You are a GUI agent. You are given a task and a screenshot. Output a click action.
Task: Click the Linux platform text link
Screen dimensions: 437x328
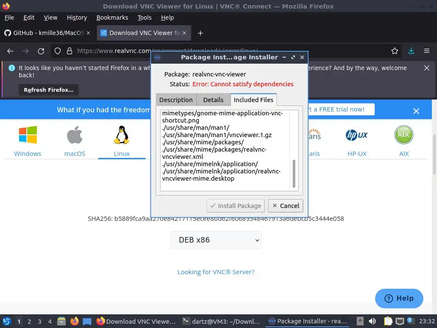[x=122, y=154]
